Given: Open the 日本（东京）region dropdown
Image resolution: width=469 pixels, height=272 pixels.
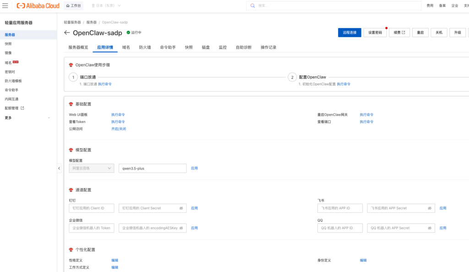Looking at the screenshot, I should [106, 6].
